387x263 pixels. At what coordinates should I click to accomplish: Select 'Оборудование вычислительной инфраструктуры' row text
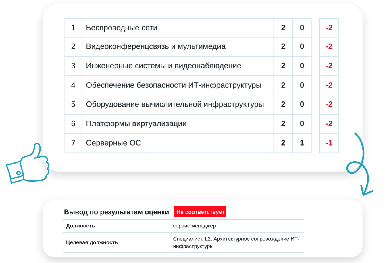(175, 104)
